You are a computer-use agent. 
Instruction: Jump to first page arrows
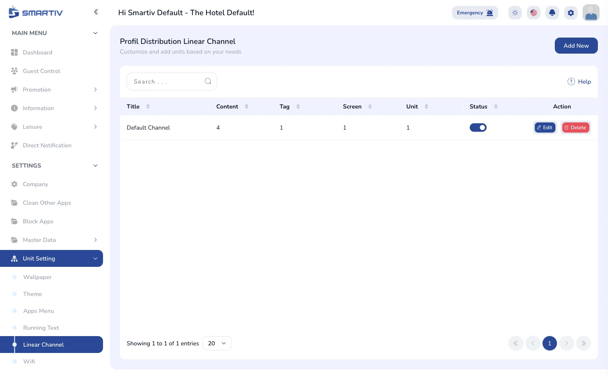[516, 343]
